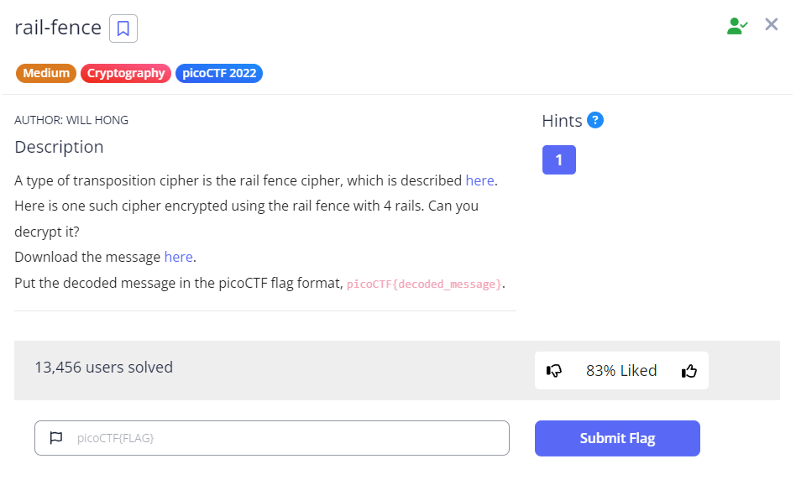The image size is (796, 480).
Task: Open rail fence cipher description 'here' link
Action: [479, 180]
